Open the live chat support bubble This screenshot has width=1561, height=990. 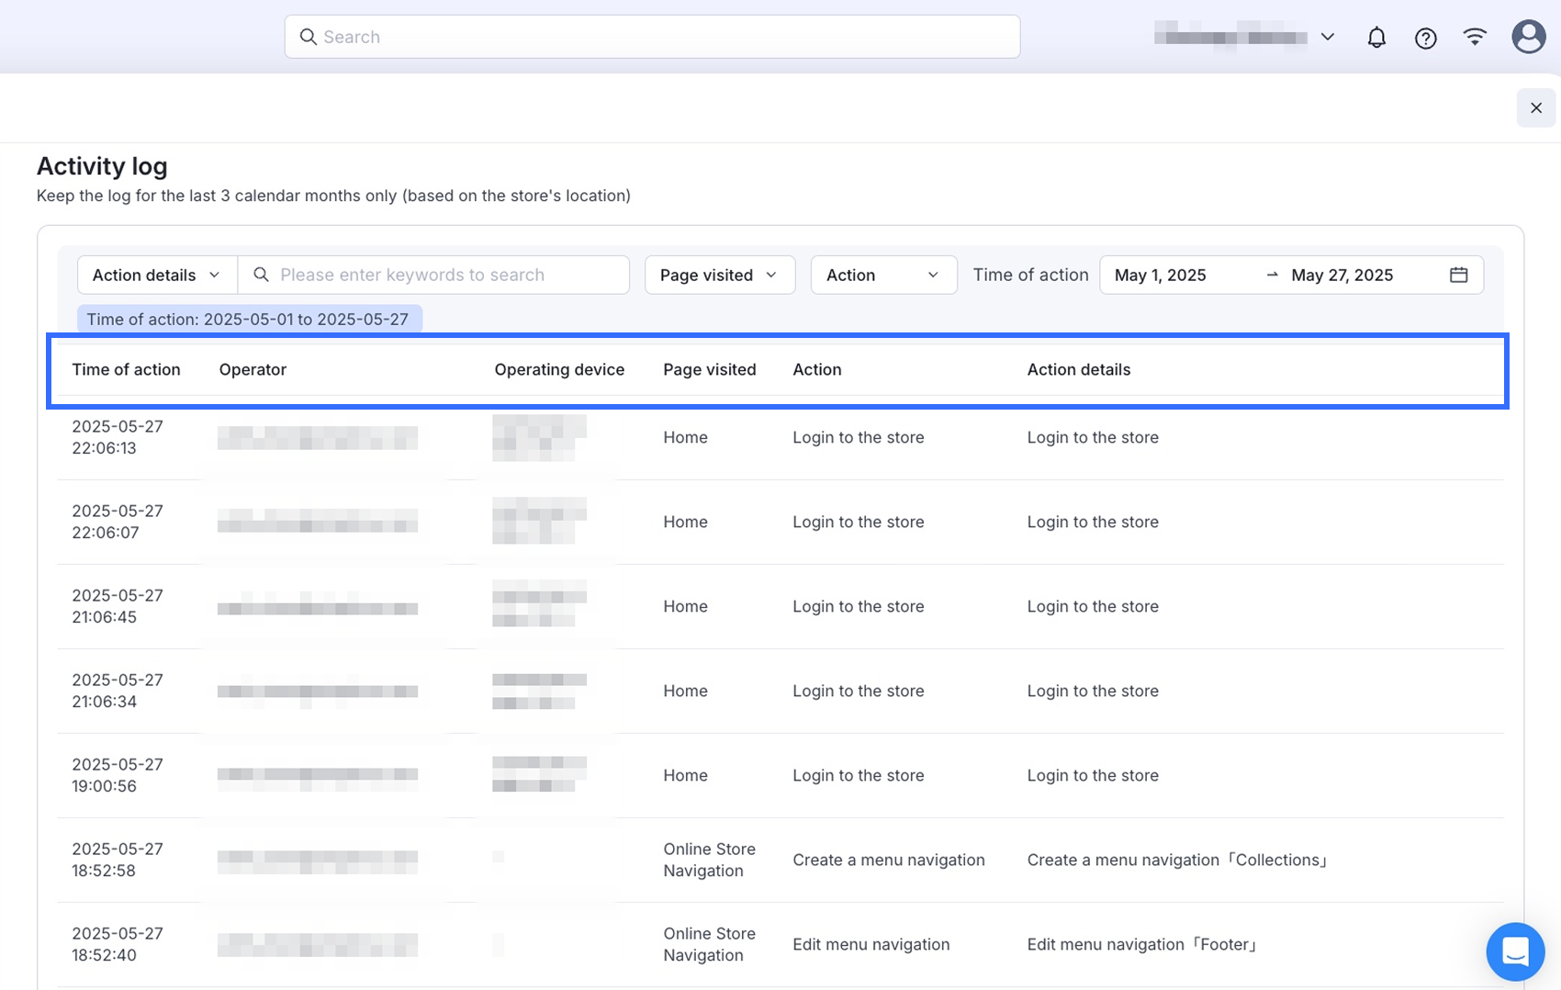click(x=1515, y=951)
